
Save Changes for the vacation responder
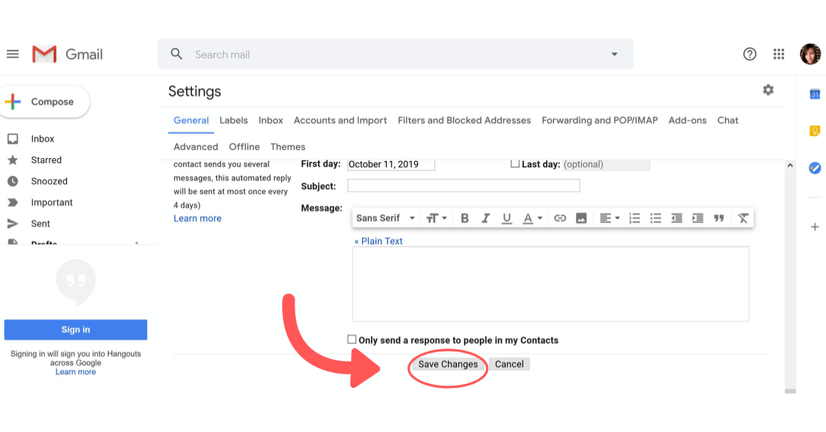pos(447,364)
